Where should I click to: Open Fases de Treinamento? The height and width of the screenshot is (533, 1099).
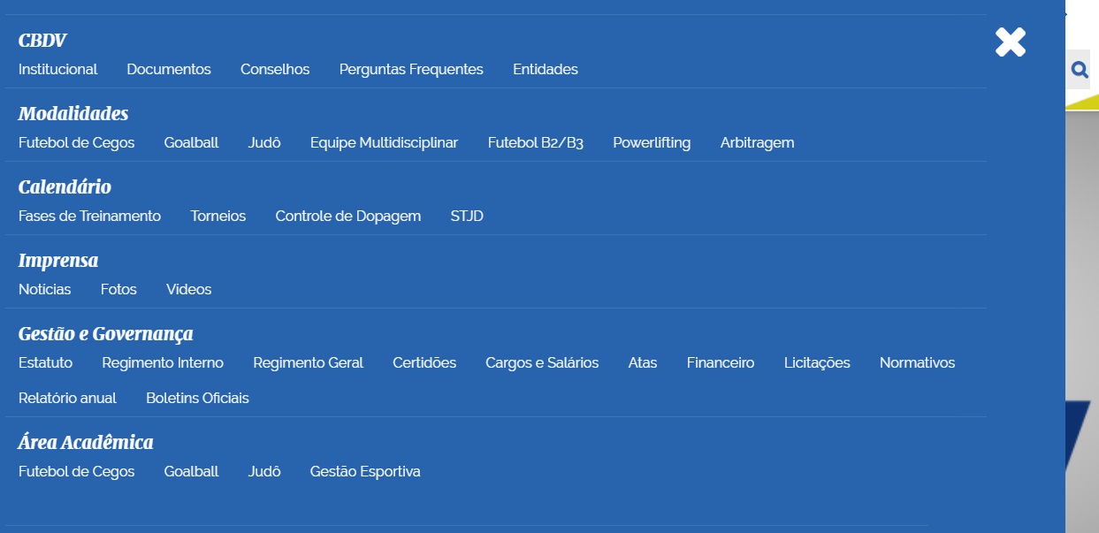(89, 216)
